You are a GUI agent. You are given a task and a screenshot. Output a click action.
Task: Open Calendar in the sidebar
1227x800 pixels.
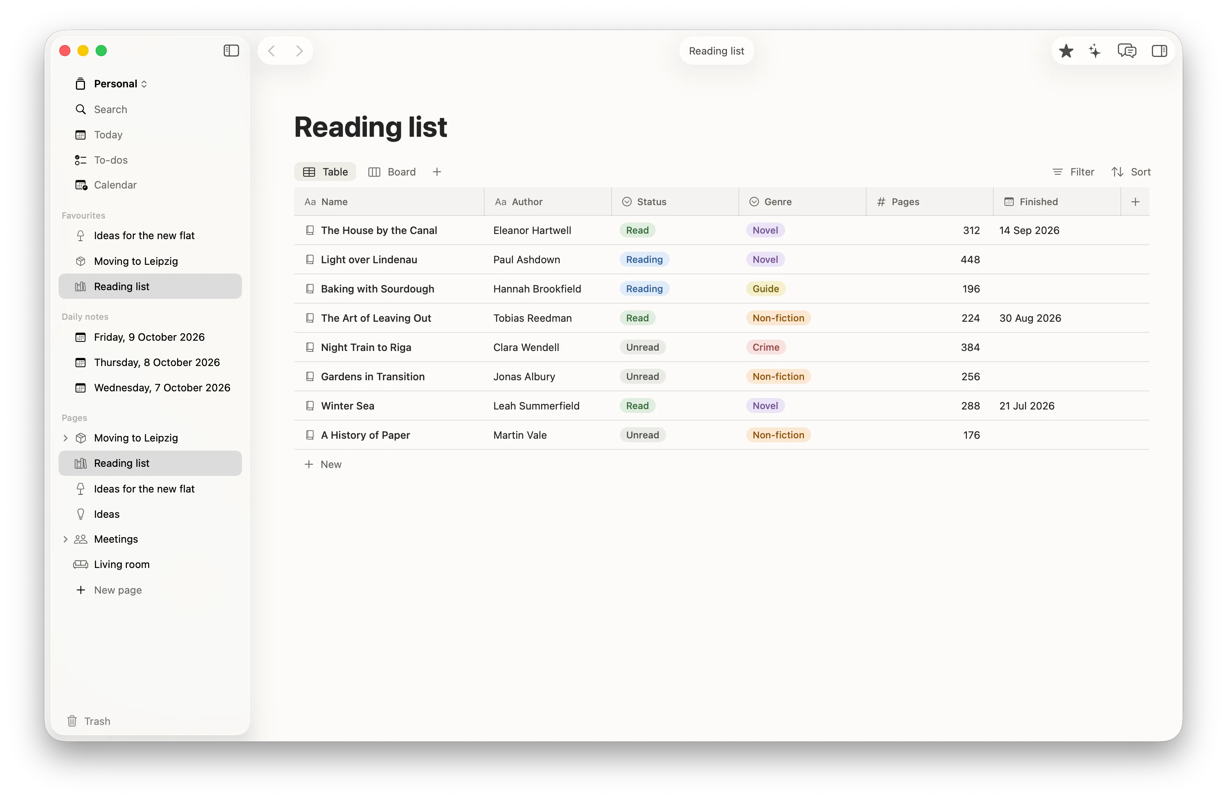pos(150,185)
